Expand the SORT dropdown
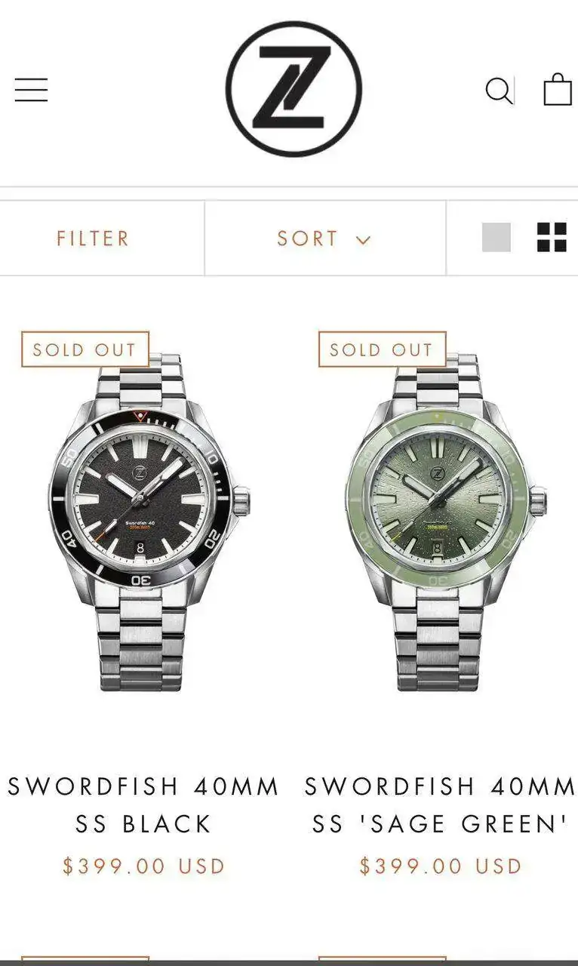Image resolution: width=578 pixels, height=966 pixels. (x=325, y=238)
